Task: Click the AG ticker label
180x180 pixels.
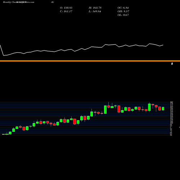Action: [52, 2]
